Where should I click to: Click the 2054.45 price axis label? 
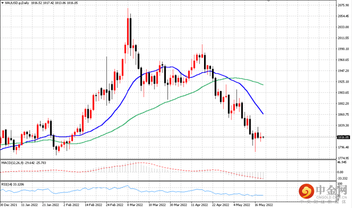344,16
